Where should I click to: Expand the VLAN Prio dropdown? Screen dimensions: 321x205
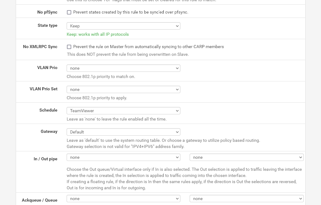pyautogui.click(x=123, y=68)
